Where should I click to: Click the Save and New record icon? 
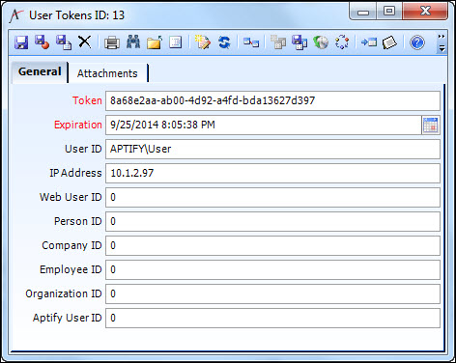pyautogui.click(x=64, y=42)
